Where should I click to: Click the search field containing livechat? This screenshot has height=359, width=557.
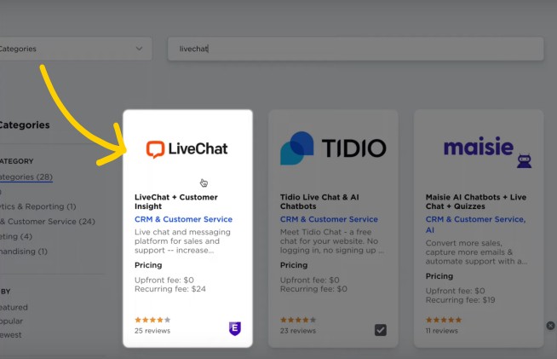pos(356,49)
